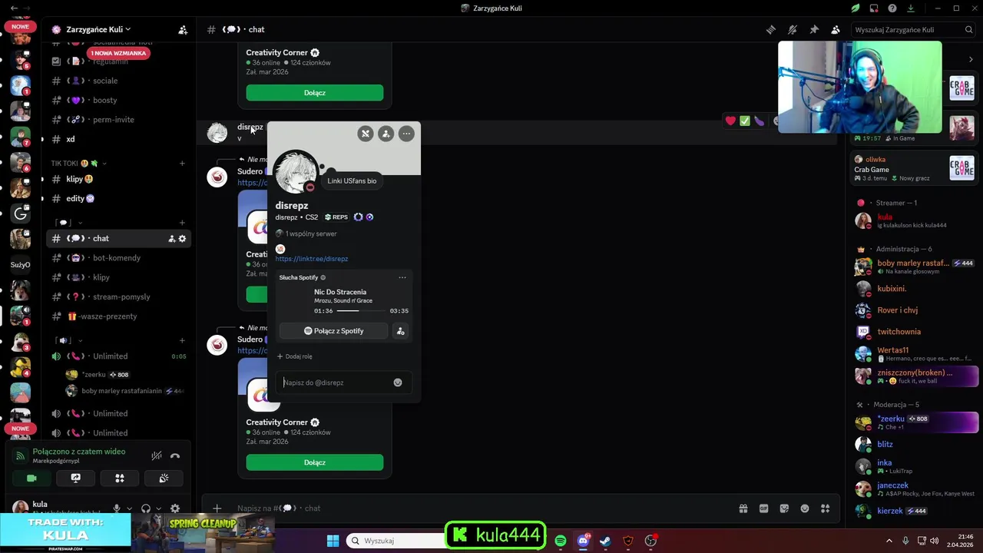Click the remove friend icon in profile popup

tap(366, 134)
